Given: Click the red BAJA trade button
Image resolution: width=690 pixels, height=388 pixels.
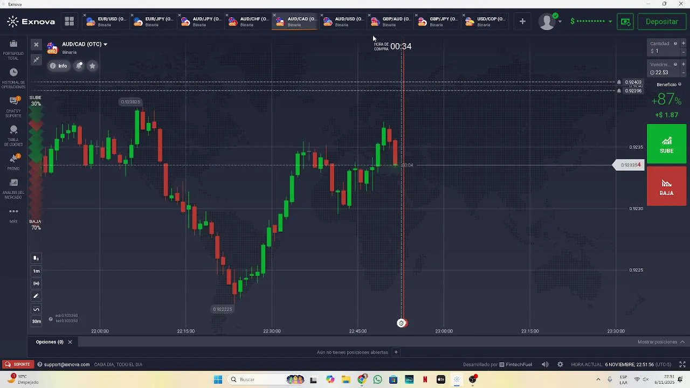Looking at the screenshot, I should click(x=667, y=186).
